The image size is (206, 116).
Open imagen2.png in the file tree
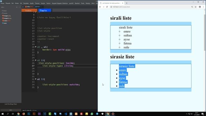(7, 18)
